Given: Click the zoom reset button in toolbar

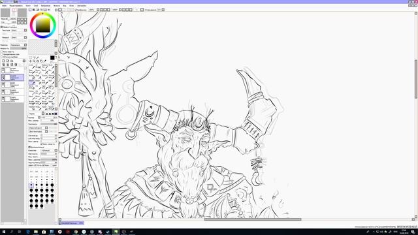Looking at the screenshot, I should (x=108, y=10).
